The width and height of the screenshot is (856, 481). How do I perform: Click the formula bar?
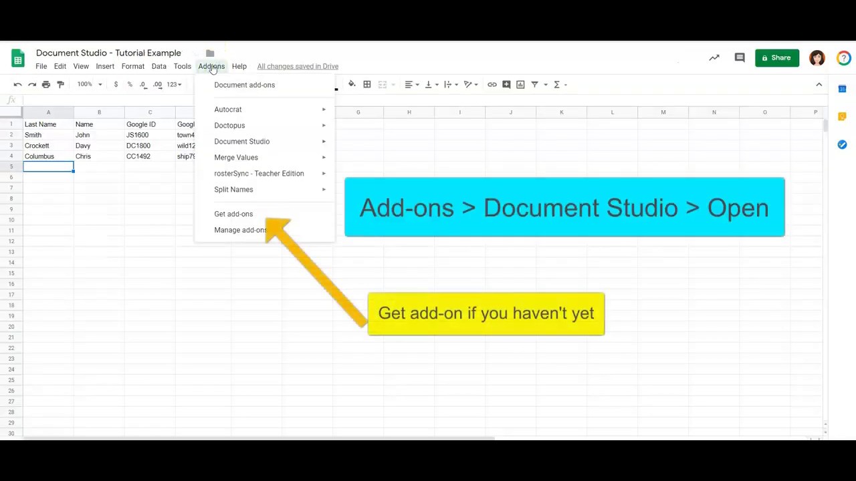[x=421, y=100]
